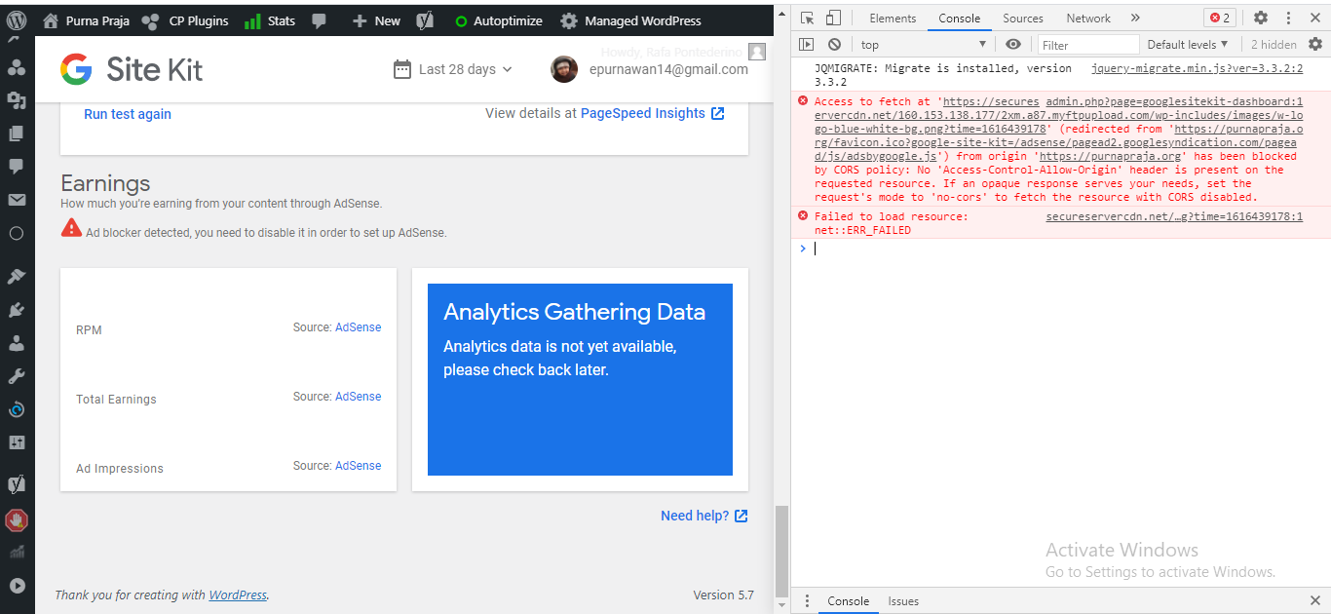Show the console sidebar panel
Viewport: 1331px width, 614px height.
[x=806, y=44]
